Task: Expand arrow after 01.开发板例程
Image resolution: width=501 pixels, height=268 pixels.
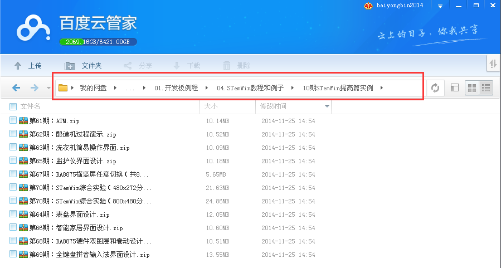Action: click(x=207, y=88)
